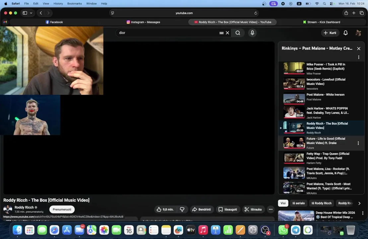Click Kurti create button
The width and height of the screenshot is (368, 239).
pyautogui.click(x=330, y=33)
